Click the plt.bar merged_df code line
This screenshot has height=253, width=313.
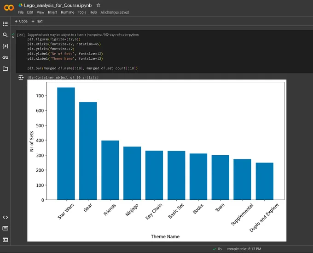pyautogui.click(x=82, y=68)
